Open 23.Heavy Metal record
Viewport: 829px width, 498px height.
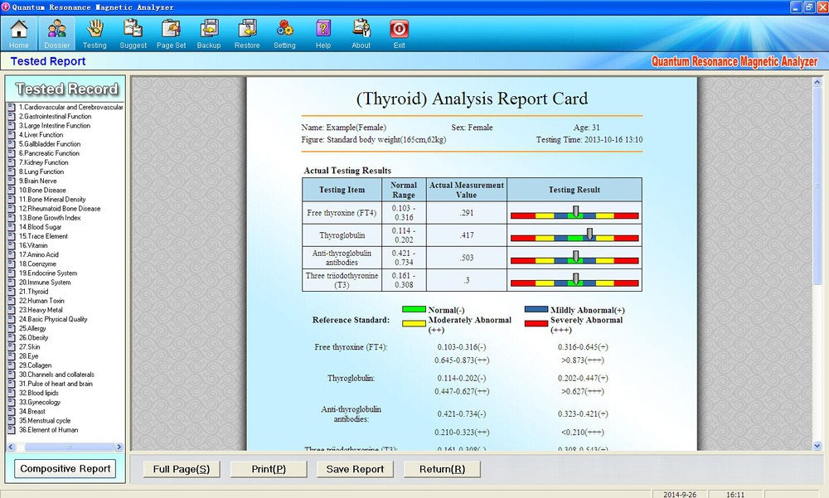point(41,310)
